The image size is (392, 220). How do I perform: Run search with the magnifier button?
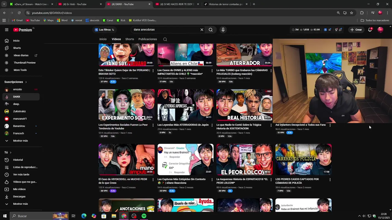coord(211,30)
